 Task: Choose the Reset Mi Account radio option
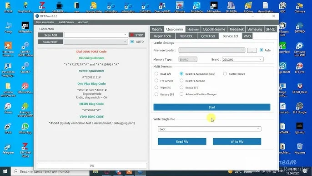click(181, 81)
